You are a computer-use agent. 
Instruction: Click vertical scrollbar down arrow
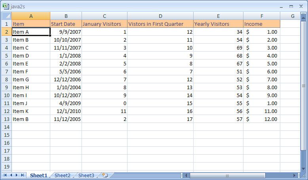304,169
